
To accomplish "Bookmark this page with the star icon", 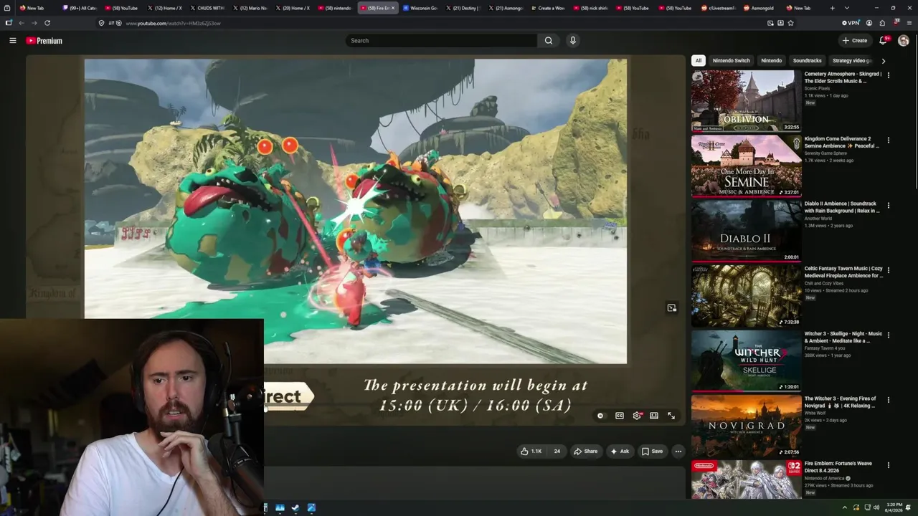I will [x=790, y=23].
